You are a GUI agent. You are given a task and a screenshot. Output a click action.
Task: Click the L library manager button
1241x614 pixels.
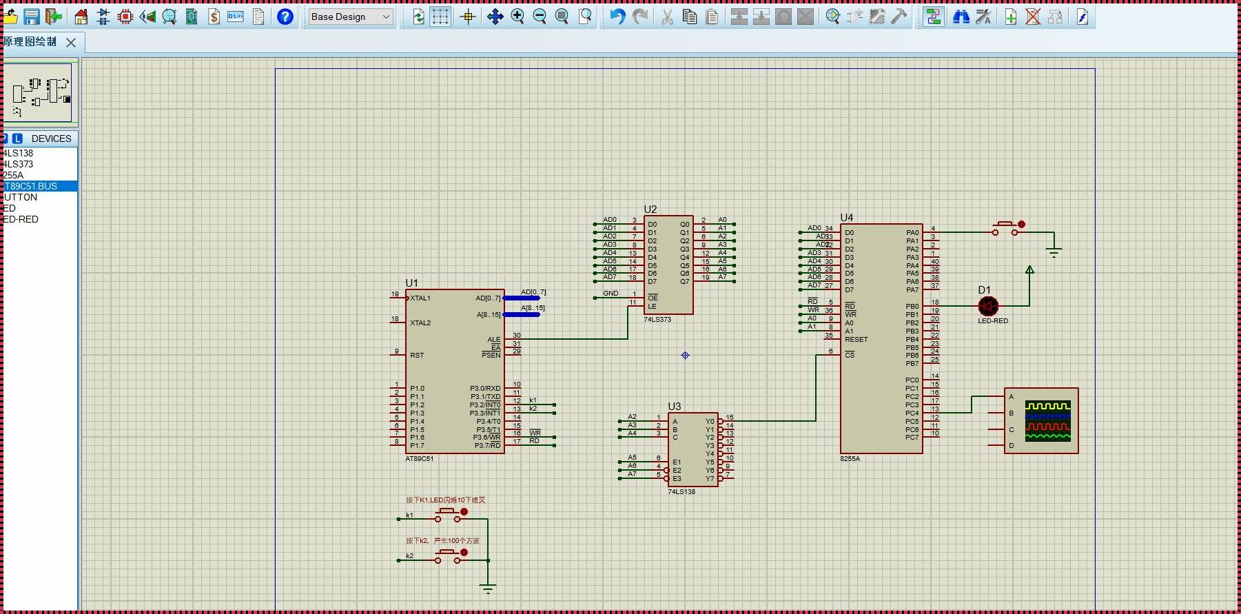point(18,139)
